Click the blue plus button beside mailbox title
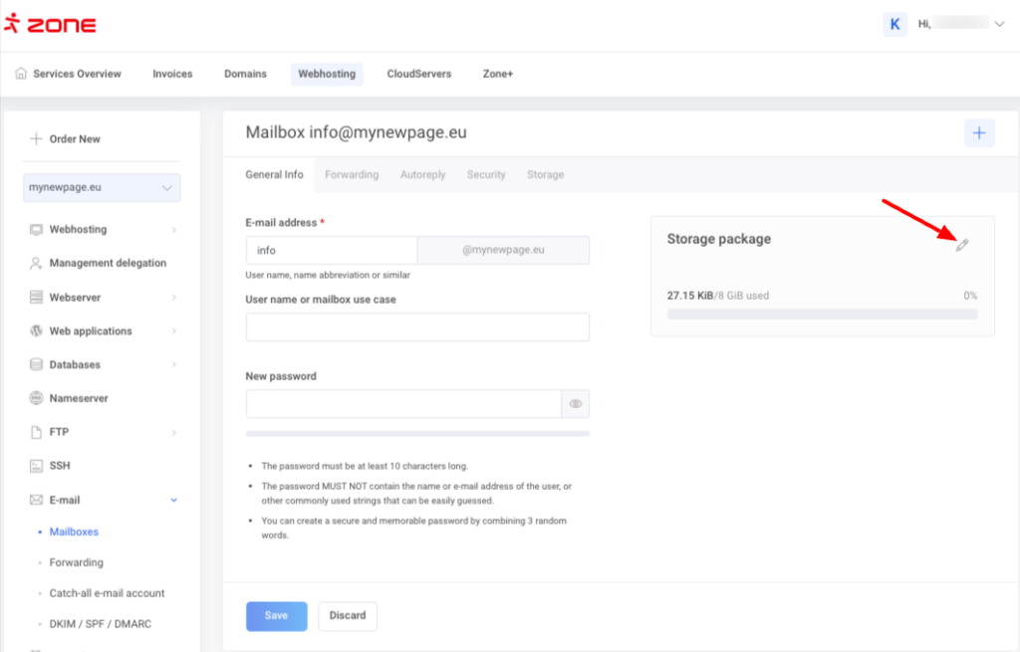This screenshot has width=1020, height=652. point(978,133)
